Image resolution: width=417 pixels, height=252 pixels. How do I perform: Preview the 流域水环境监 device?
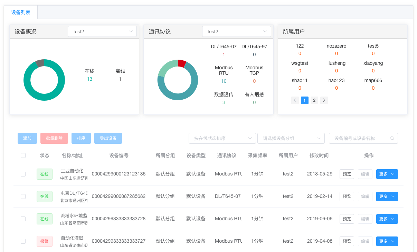(x=347, y=219)
